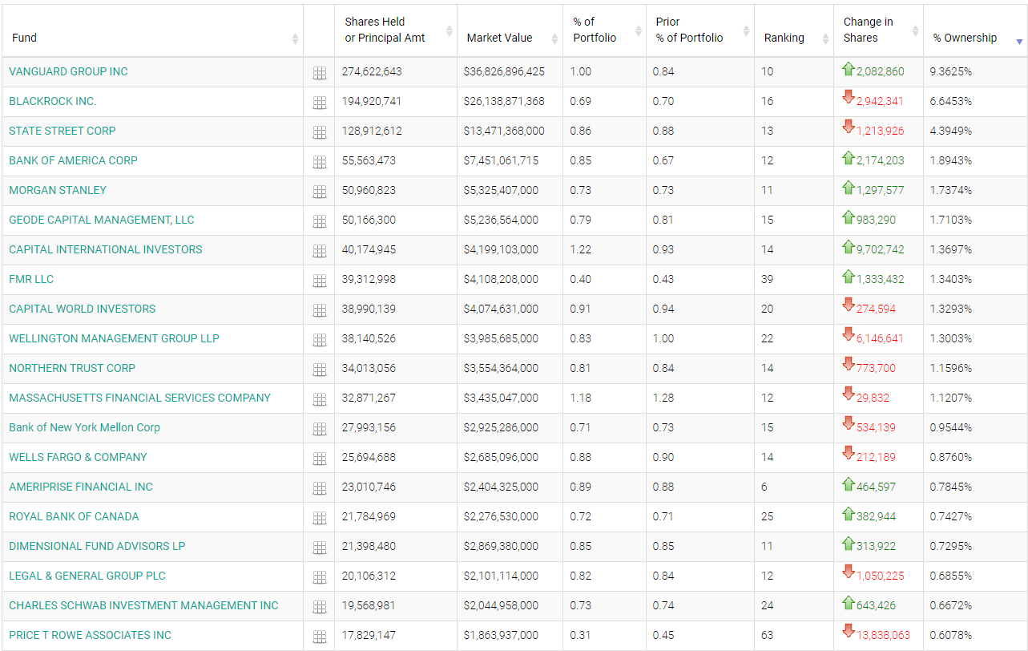Open DIMENSIONAL FUND ADVISORS LP link
Viewport: 1028px width, 651px height.
pyautogui.click(x=97, y=546)
